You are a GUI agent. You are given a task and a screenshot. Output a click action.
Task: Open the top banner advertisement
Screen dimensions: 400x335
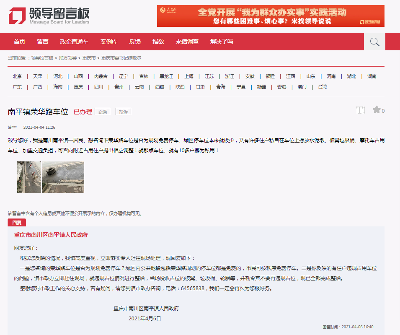tap(271, 16)
